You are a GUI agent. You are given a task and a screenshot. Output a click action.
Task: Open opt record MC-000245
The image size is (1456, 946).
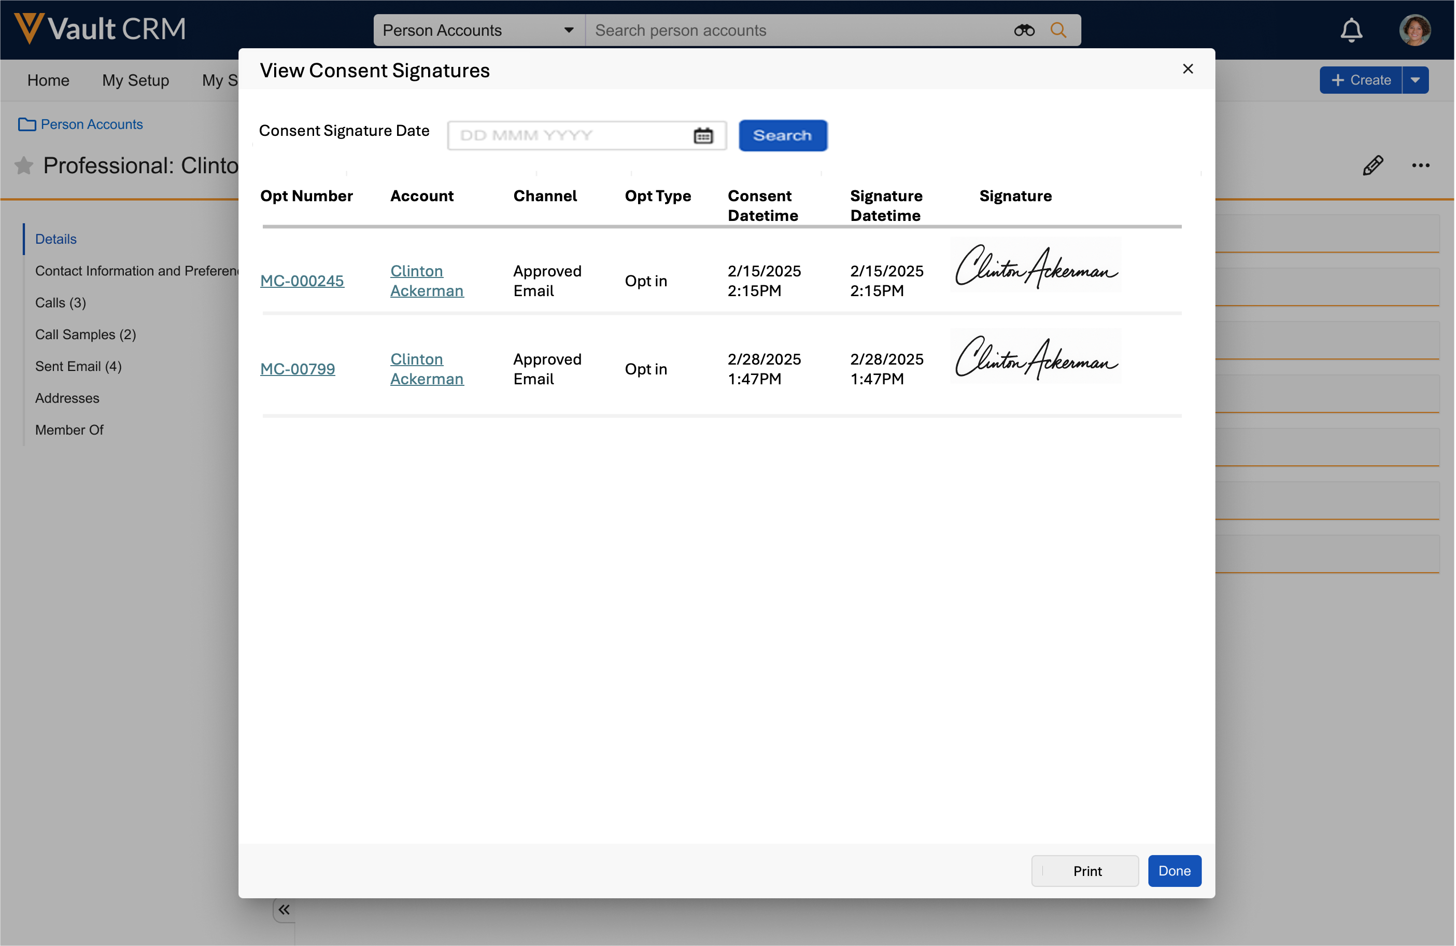point(302,281)
